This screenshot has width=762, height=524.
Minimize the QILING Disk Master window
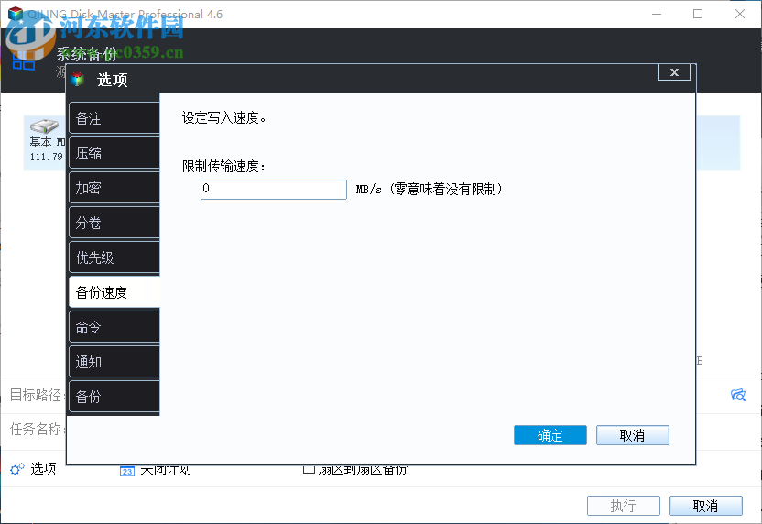(657, 14)
